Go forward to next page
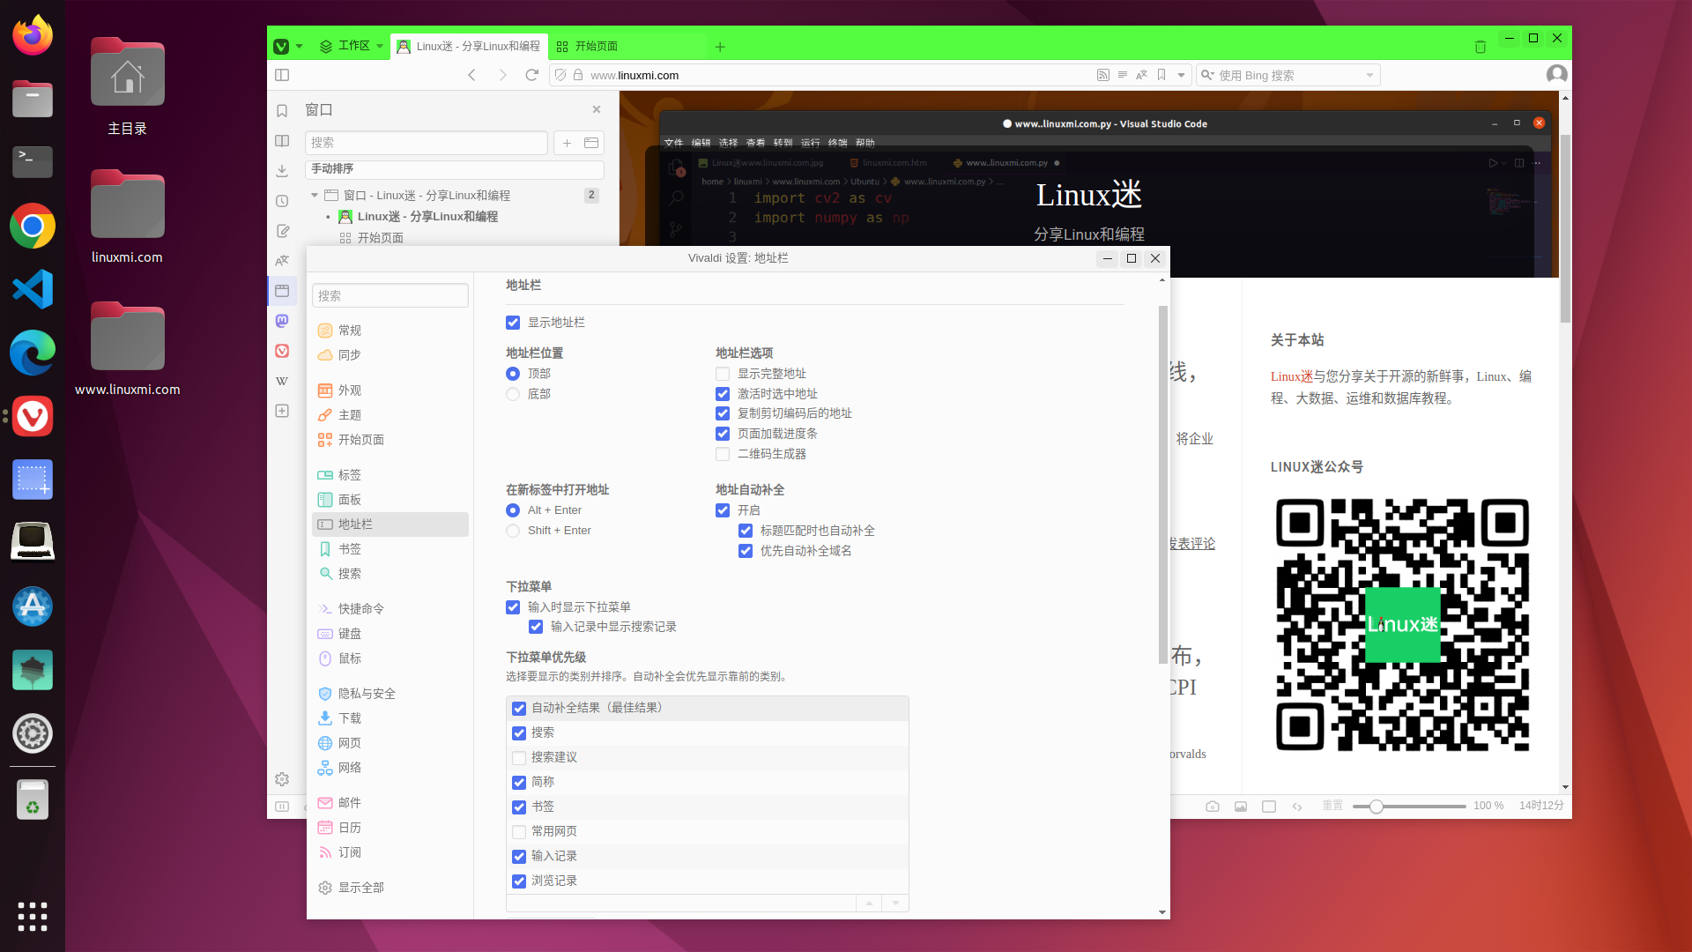 point(502,75)
